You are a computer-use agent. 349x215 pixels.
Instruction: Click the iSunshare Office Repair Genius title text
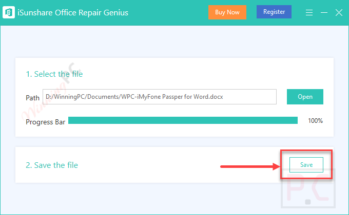[73, 12]
